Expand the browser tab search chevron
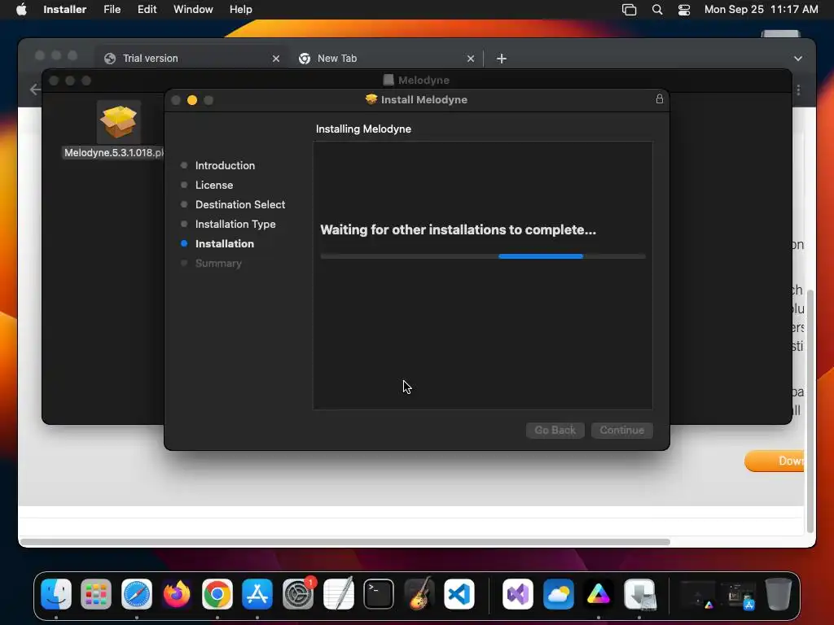The width and height of the screenshot is (834, 625). (798, 59)
